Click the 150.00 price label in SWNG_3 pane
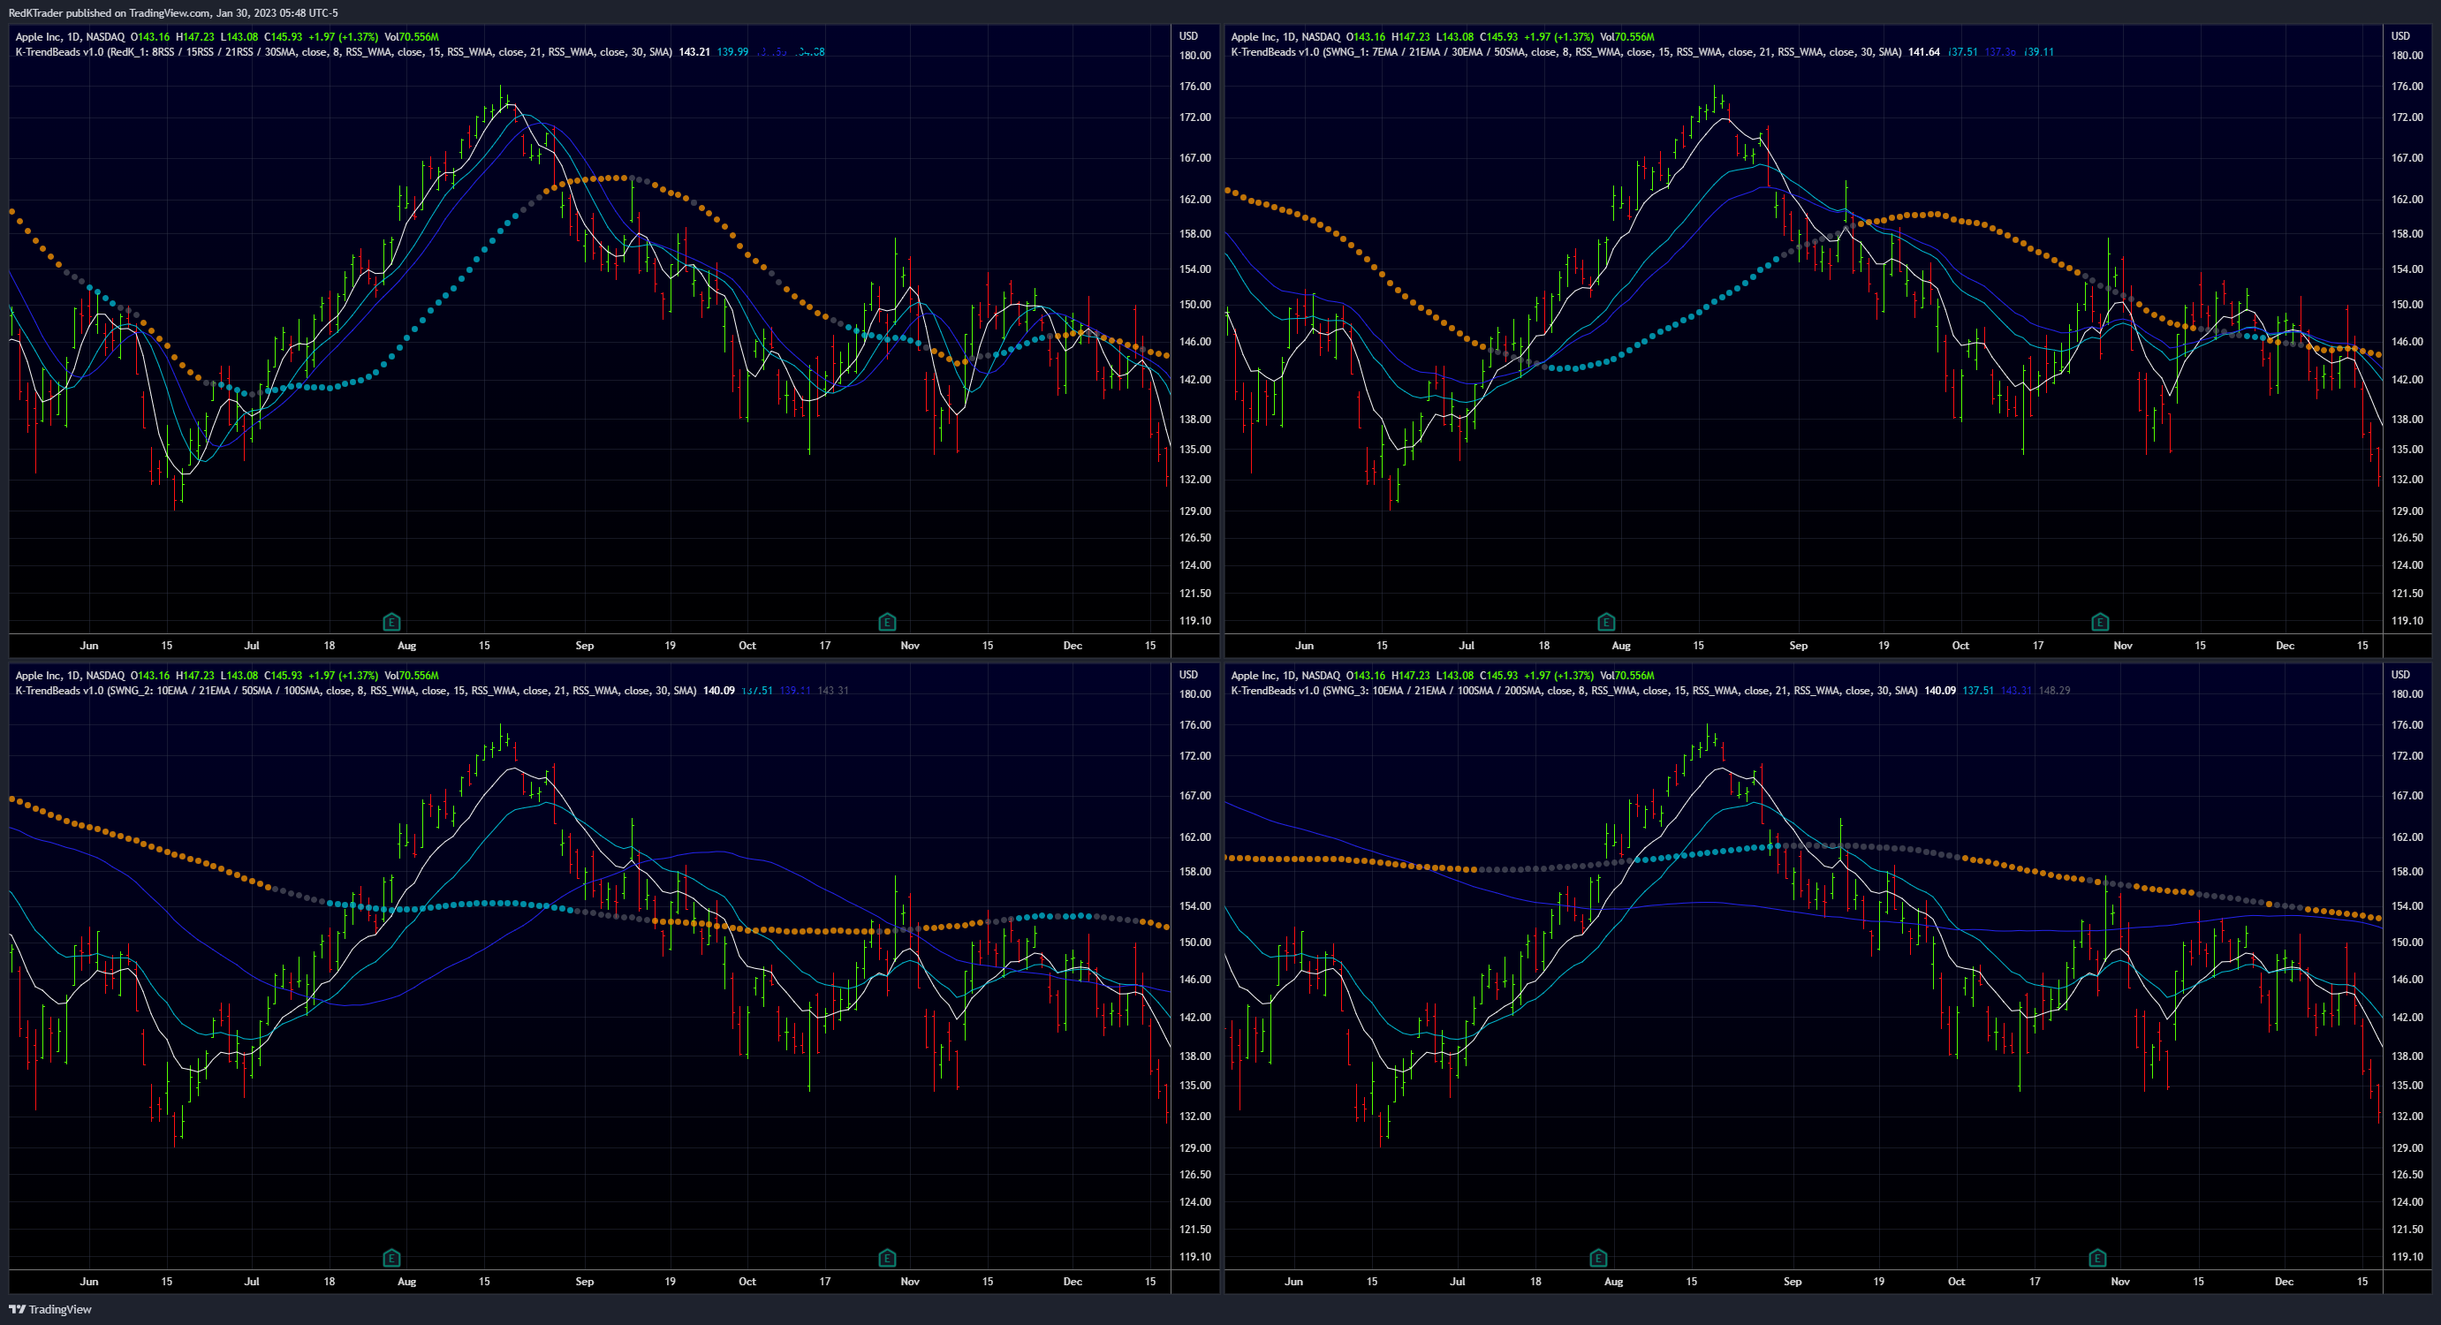The image size is (2441, 1325). (x=2407, y=943)
